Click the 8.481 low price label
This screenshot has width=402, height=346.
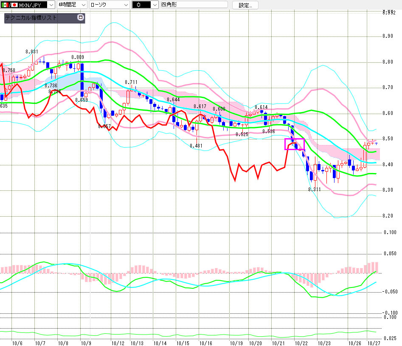coord(196,146)
